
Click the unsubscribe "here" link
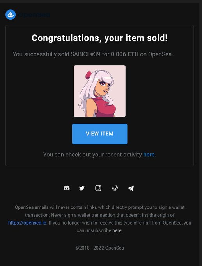[x=117, y=230]
